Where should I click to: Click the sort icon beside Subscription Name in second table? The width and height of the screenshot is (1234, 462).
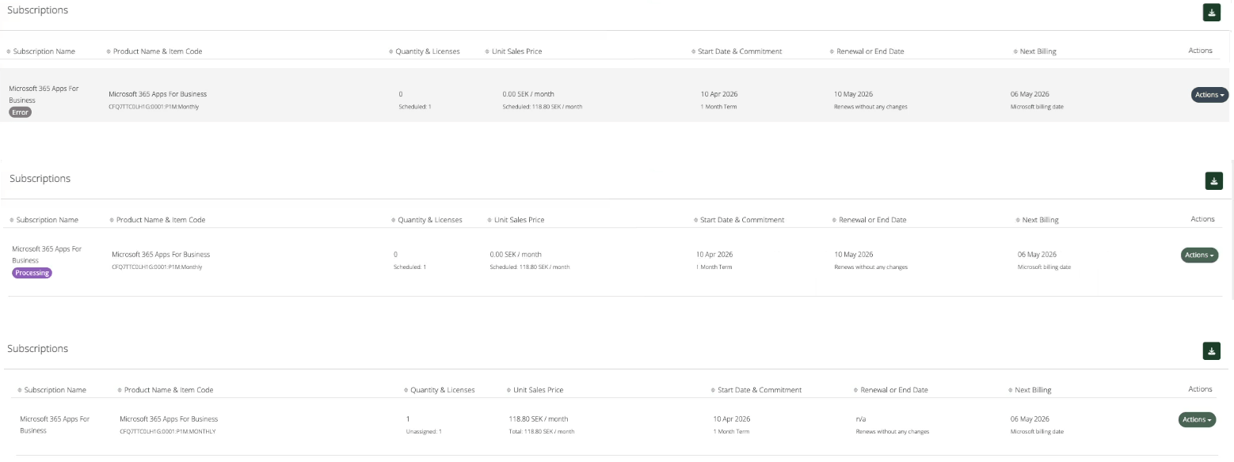(12, 219)
